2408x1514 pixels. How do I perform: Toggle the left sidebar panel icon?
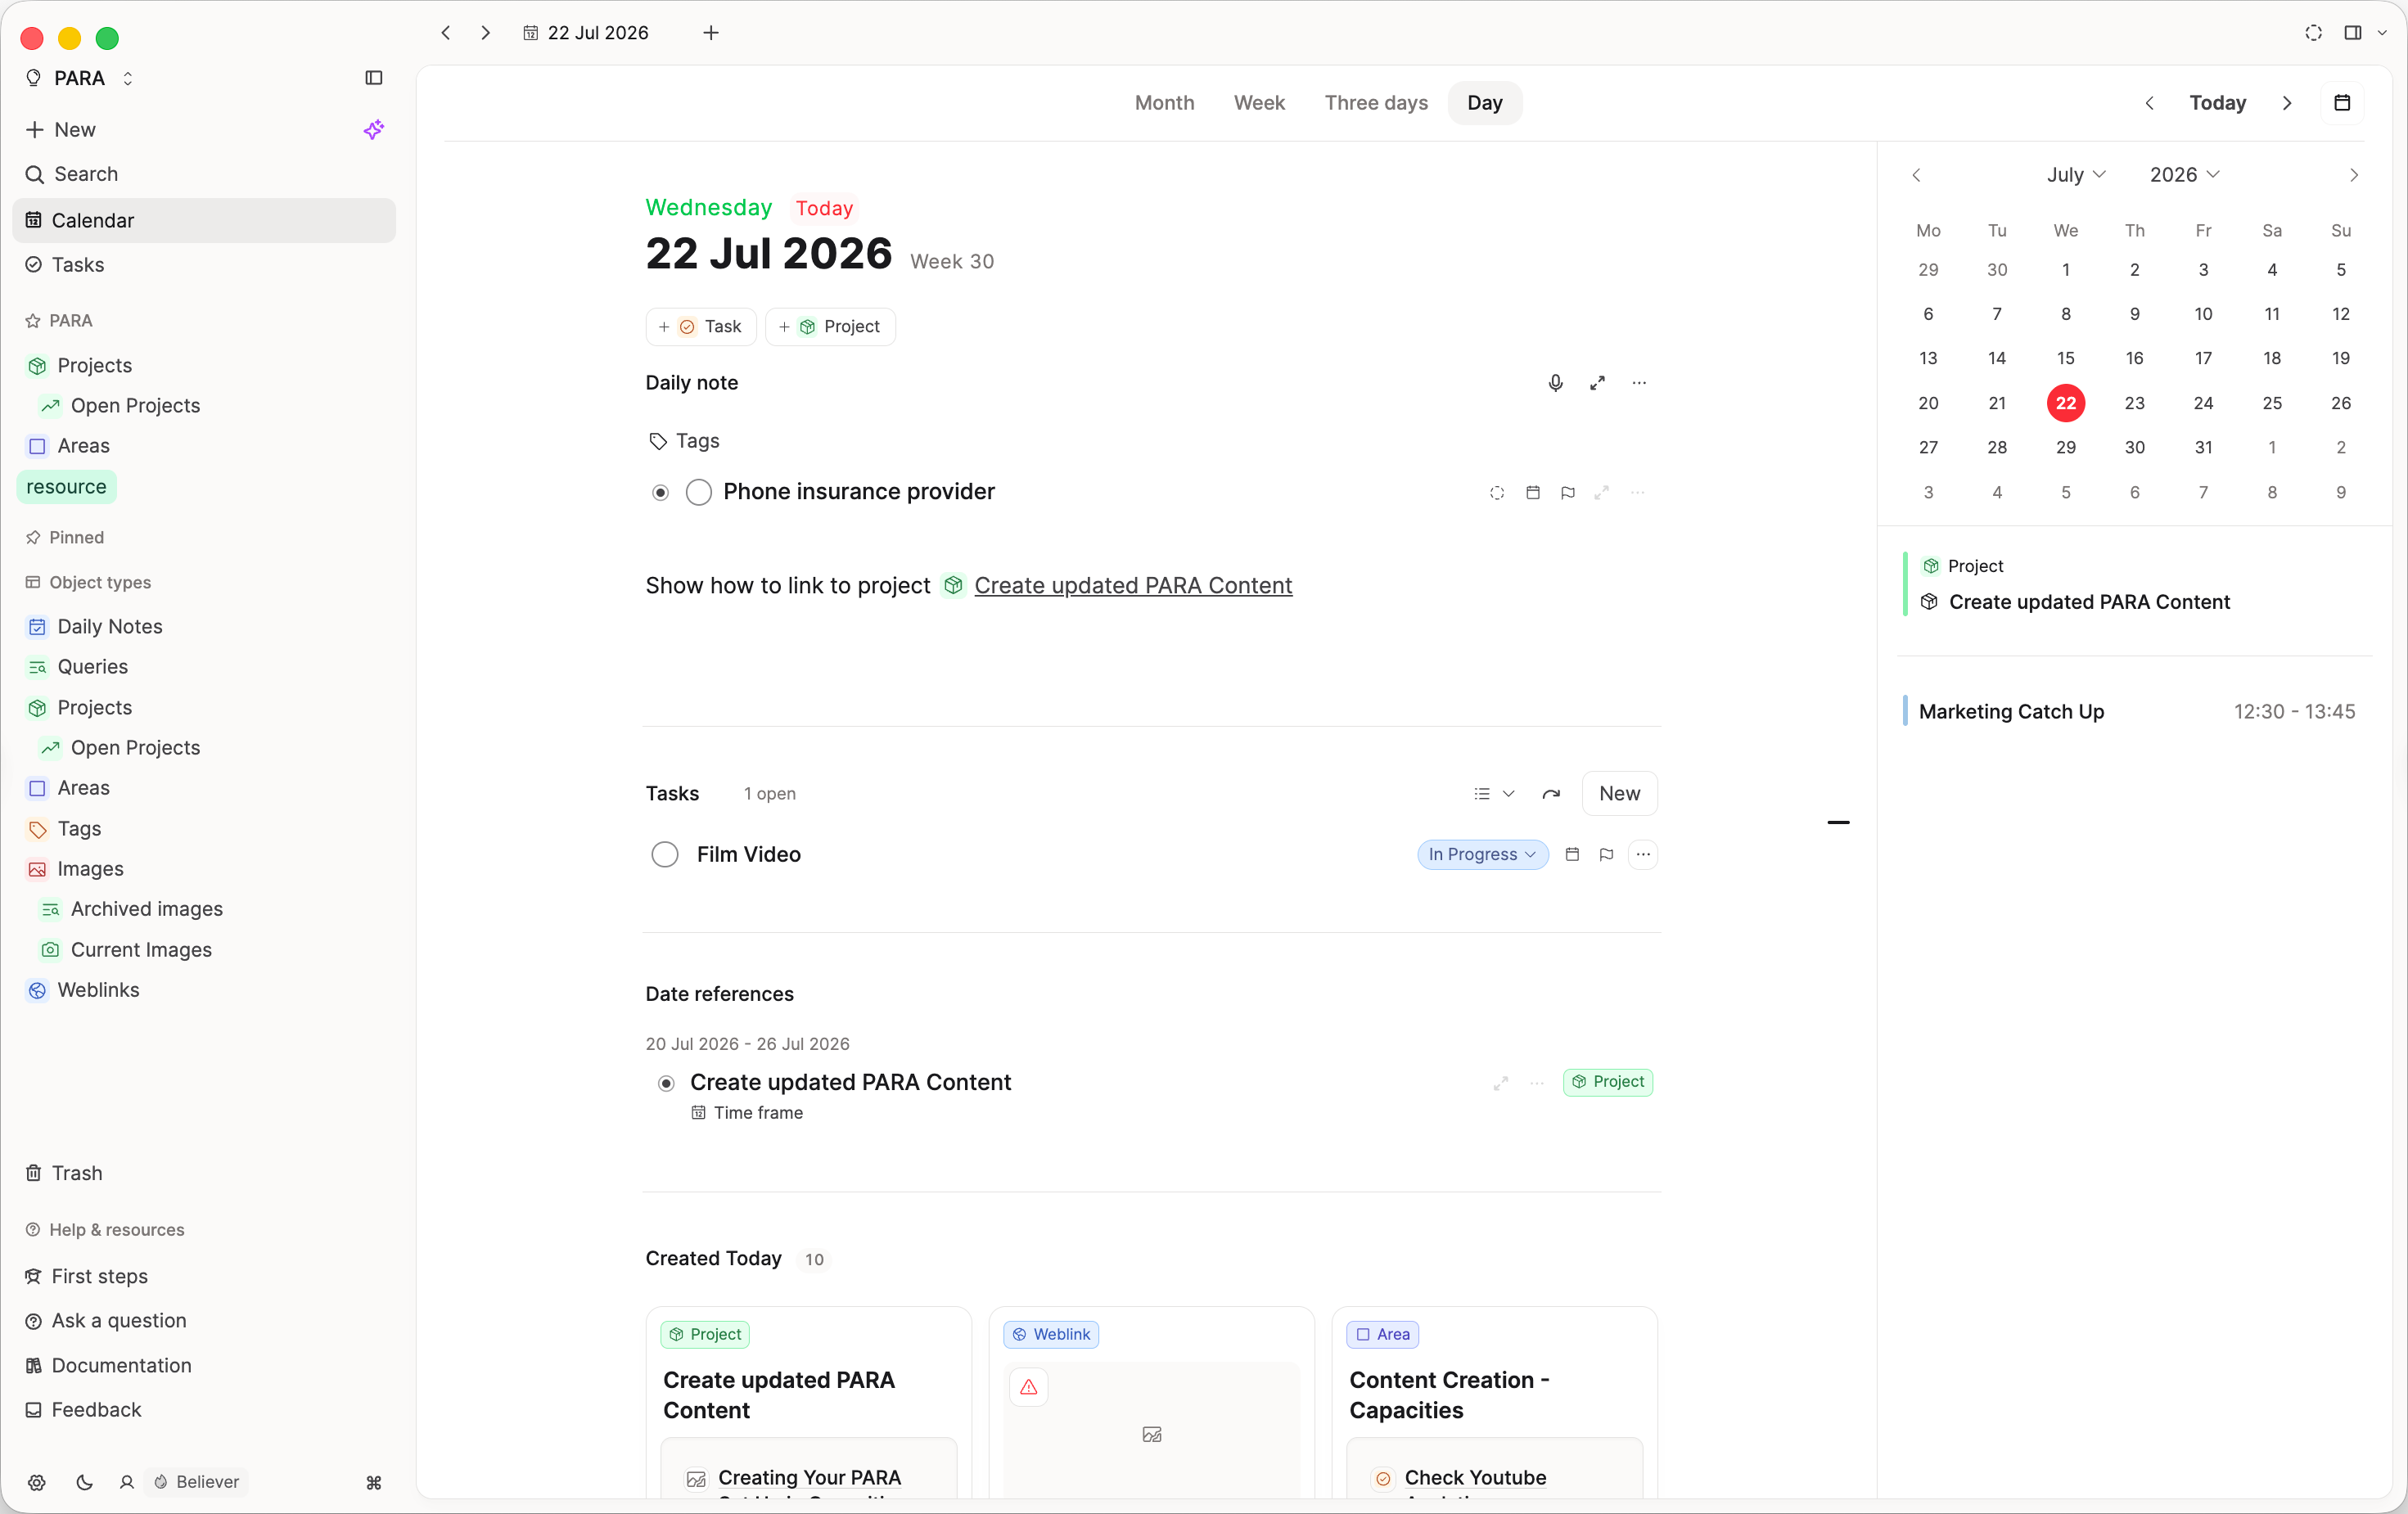pyautogui.click(x=374, y=78)
